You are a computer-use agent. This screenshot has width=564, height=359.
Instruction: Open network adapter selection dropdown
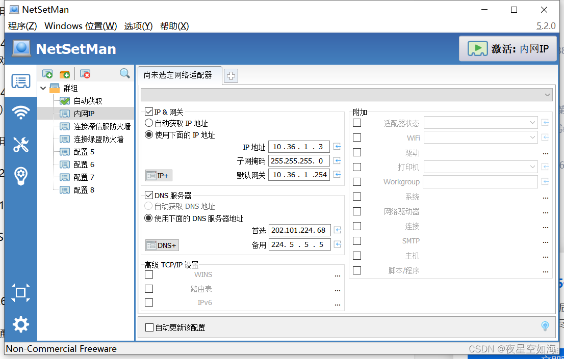[347, 95]
